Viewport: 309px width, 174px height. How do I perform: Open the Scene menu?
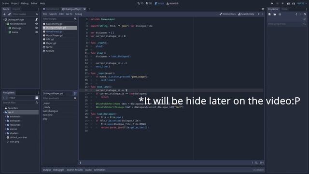point(5,3)
